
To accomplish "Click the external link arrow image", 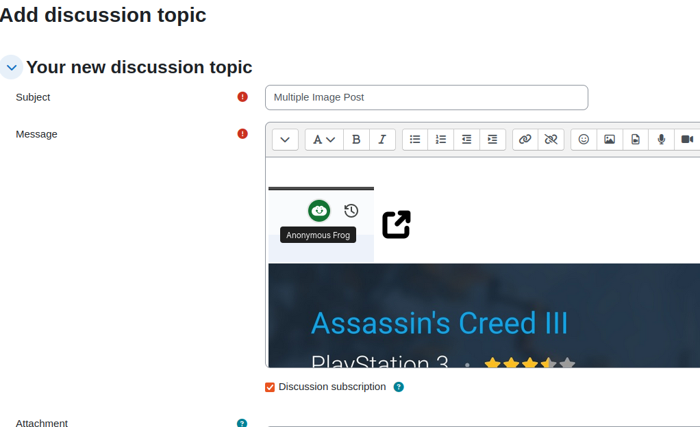I will (x=397, y=224).
